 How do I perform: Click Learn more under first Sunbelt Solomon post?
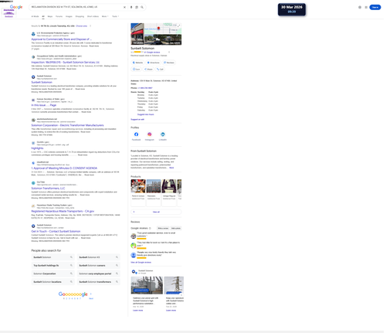(137, 311)
